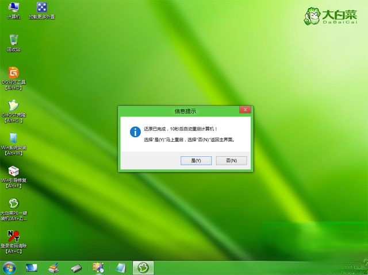Launch 大白菜PE一键装机 (Alt+Z) icon
This screenshot has width=368, height=275.
(14, 210)
